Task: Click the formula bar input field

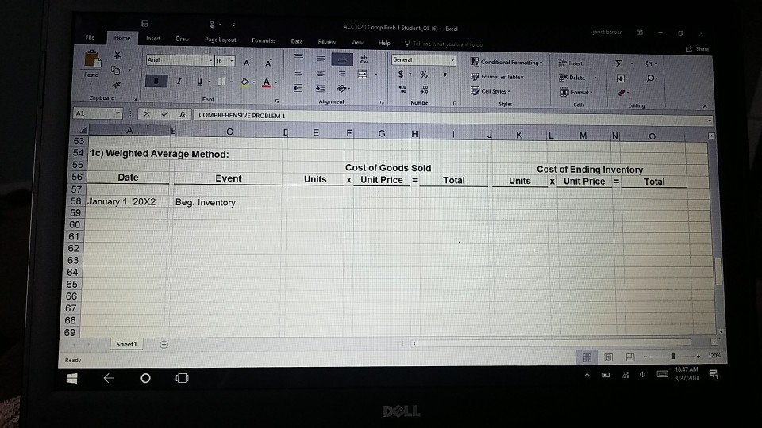Action: pos(453,117)
